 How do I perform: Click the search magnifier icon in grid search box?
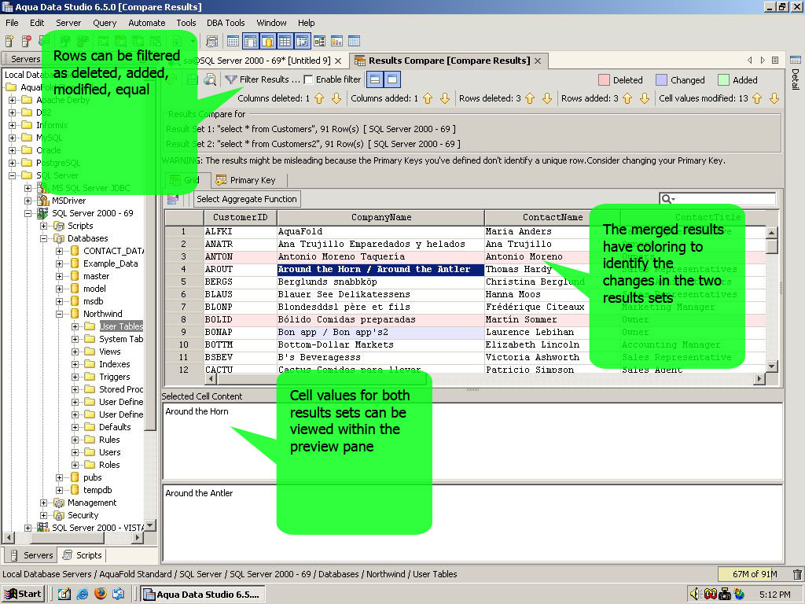(667, 199)
